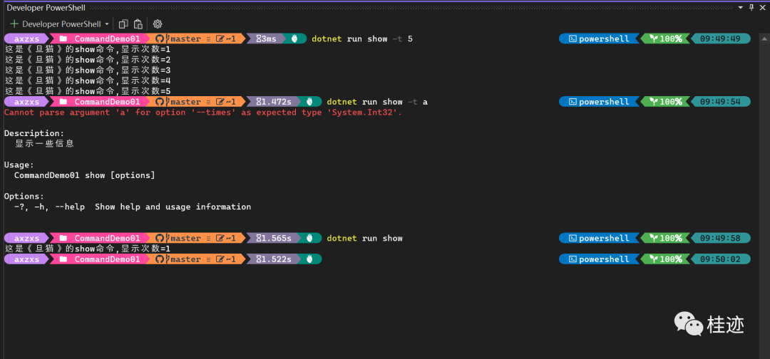The height and width of the screenshot is (359, 770).
Task: Click the green plus new terminal icon
Action: pyautogui.click(x=14, y=24)
